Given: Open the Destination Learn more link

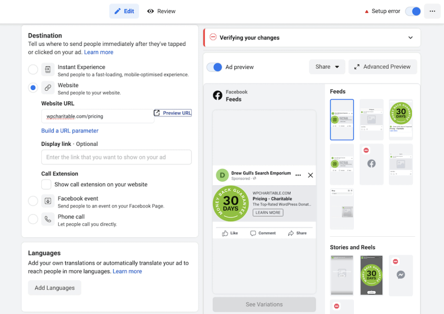Looking at the screenshot, I should click(99, 52).
